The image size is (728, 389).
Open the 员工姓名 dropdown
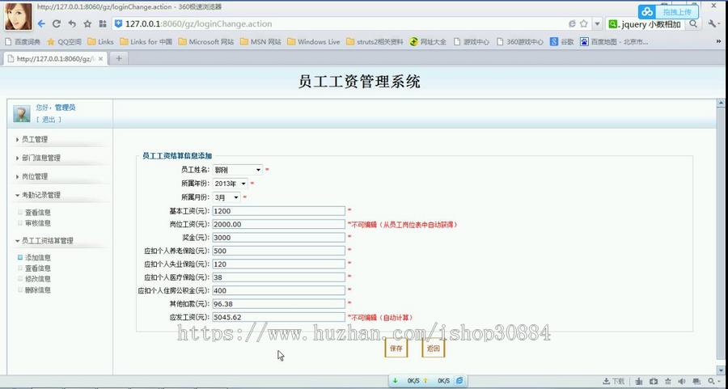click(238, 170)
